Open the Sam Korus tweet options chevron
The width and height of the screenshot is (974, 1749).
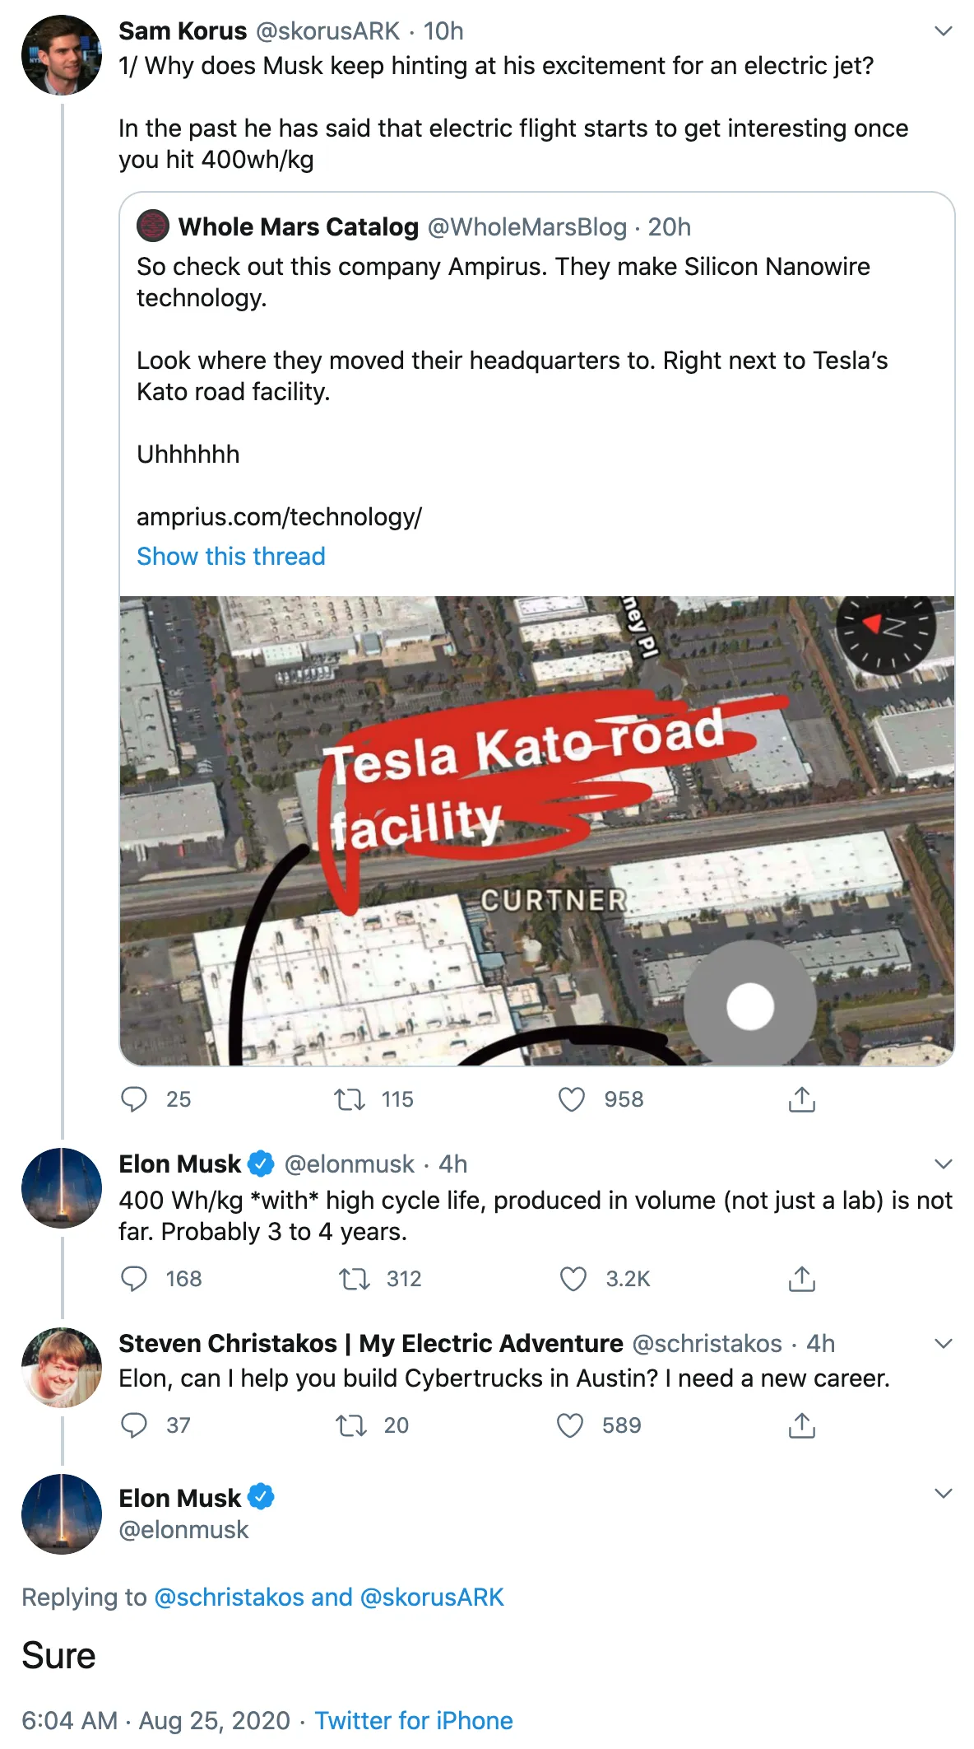point(944,31)
